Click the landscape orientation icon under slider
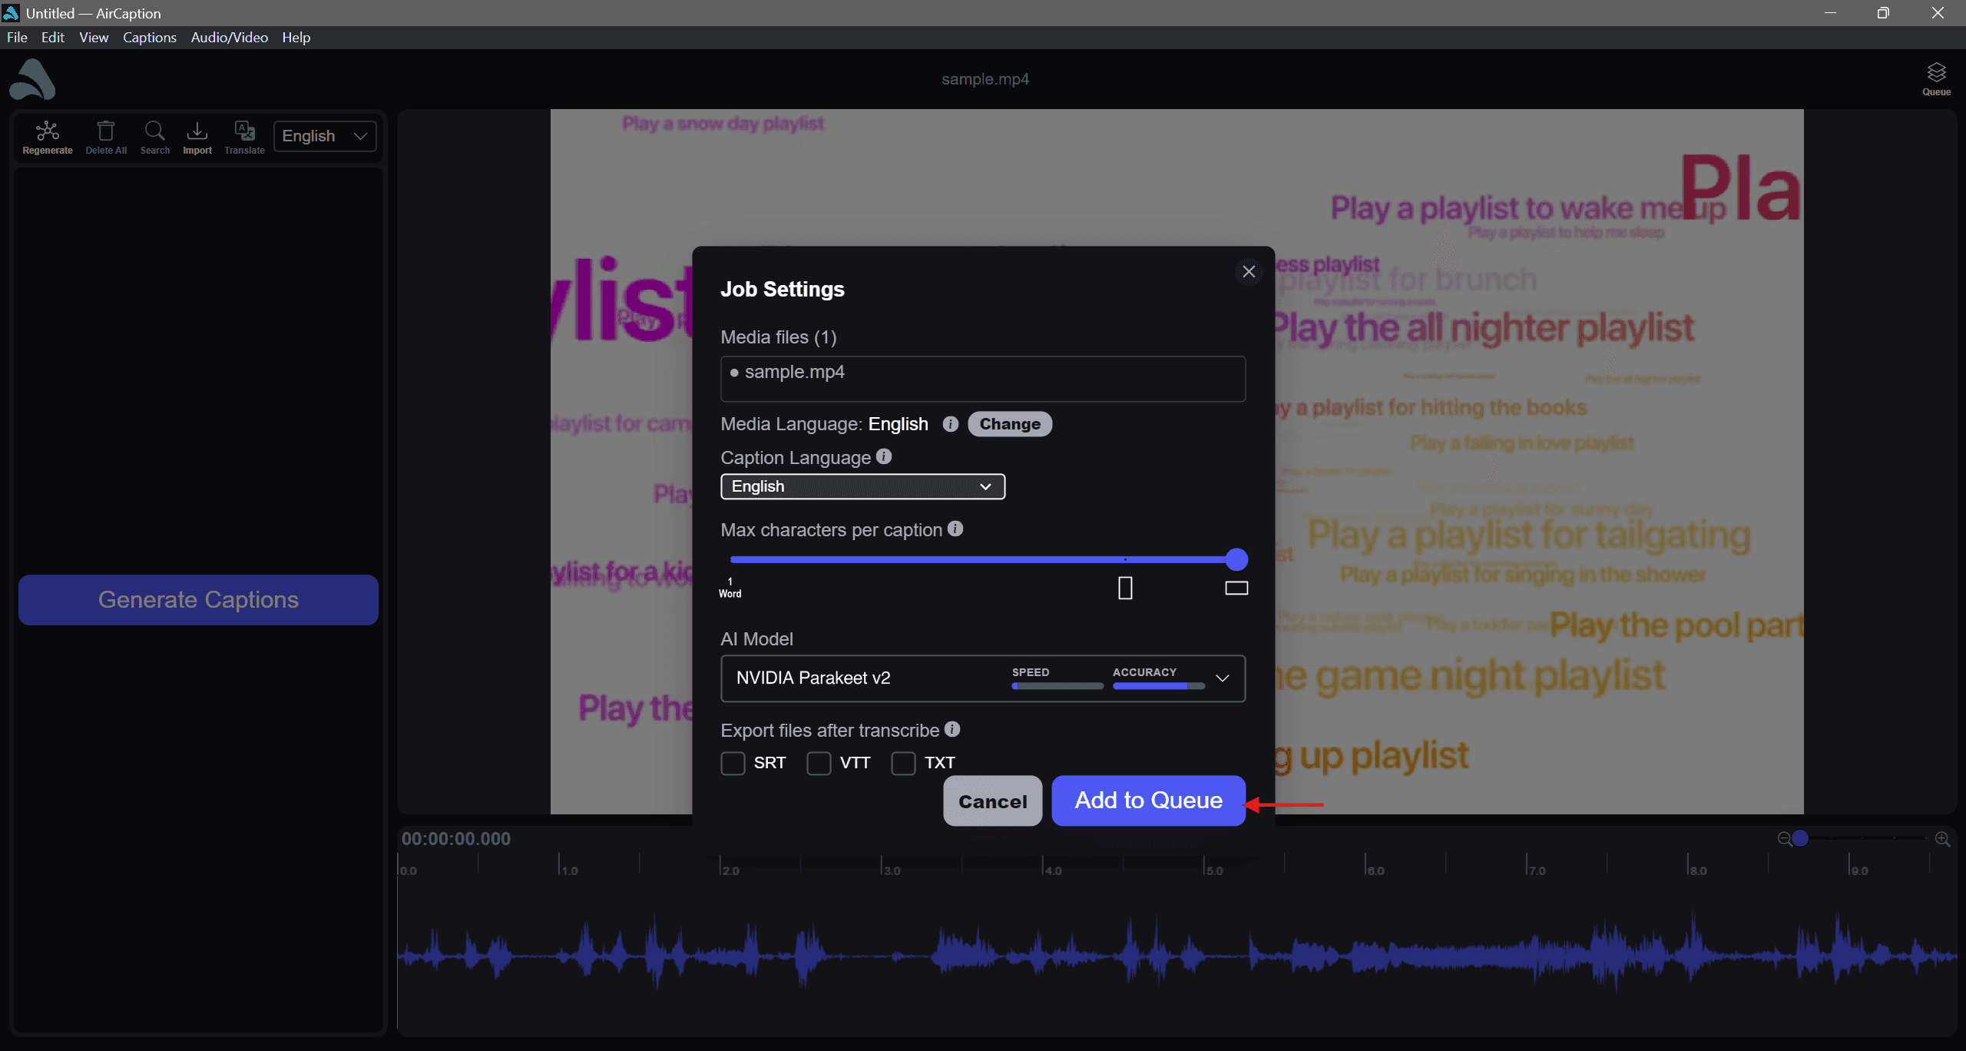The height and width of the screenshot is (1051, 1966). pyautogui.click(x=1236, y=588)
